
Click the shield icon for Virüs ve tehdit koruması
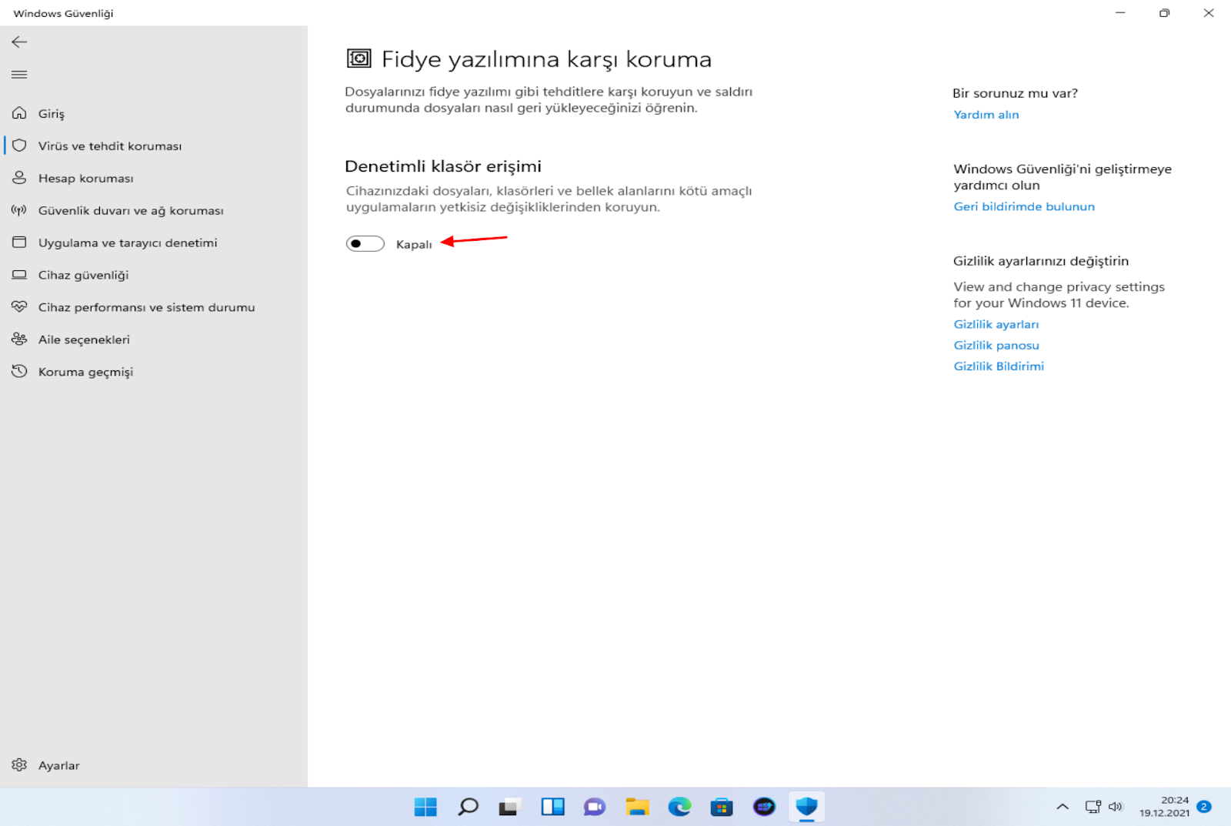pos(19,145)
